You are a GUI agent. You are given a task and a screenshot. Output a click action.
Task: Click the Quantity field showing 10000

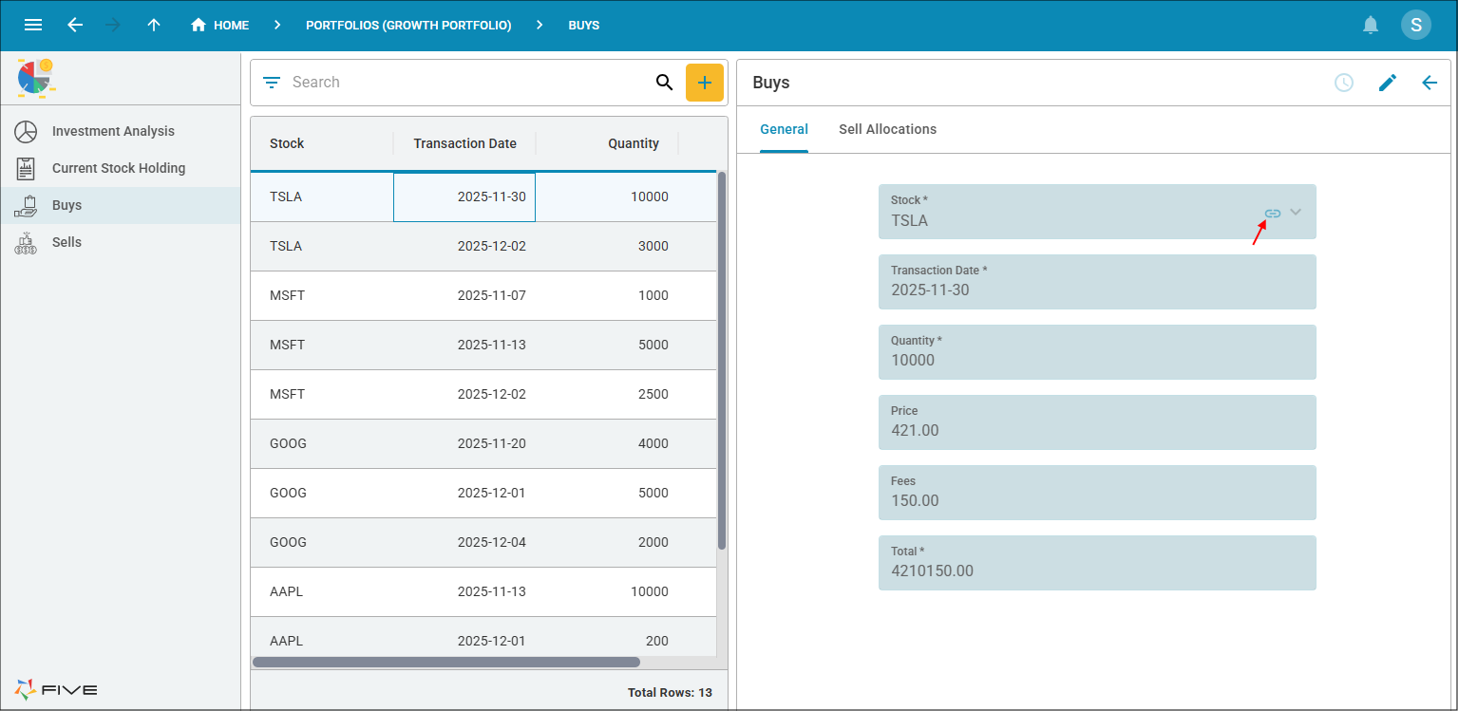1097,352
